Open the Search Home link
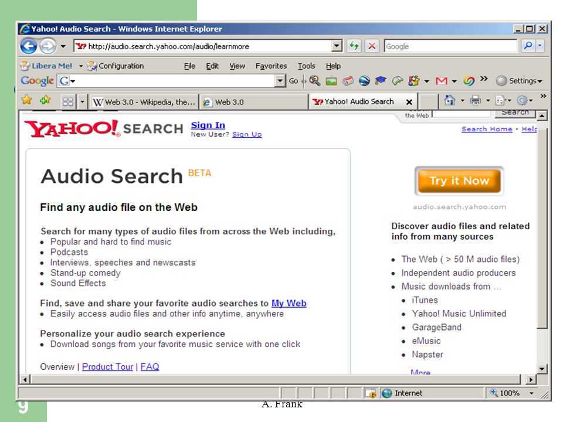Image resolution: width=563 pixels, height=422 pixels. [x=487, y=129]
